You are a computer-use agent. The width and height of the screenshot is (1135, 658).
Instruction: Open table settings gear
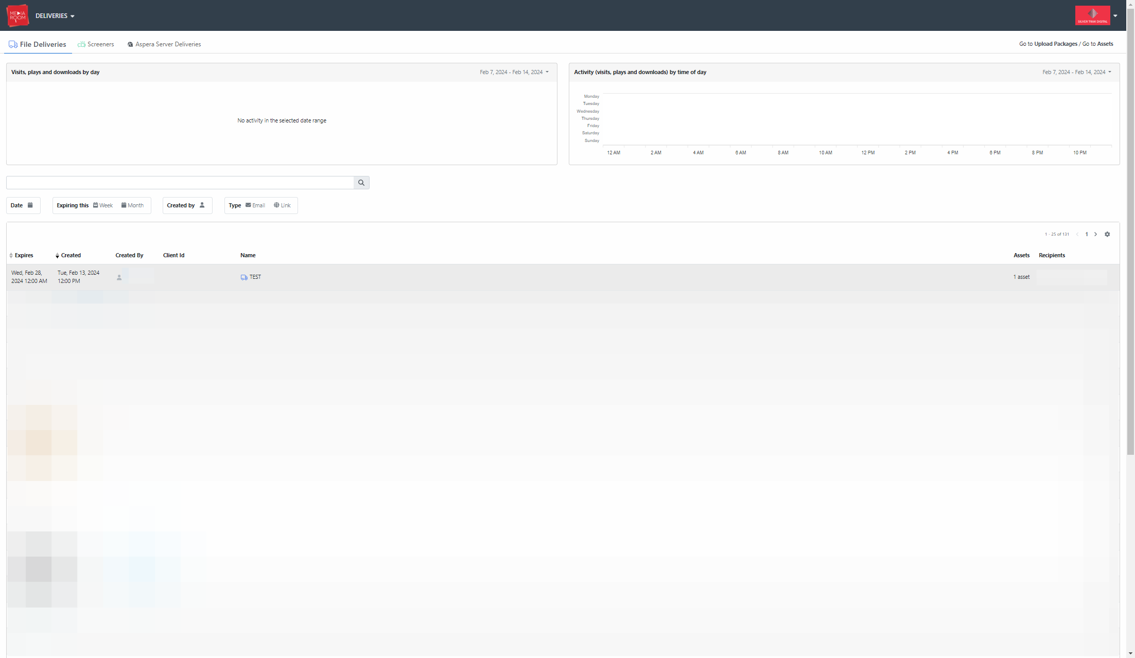click(x=1107, y=234)
